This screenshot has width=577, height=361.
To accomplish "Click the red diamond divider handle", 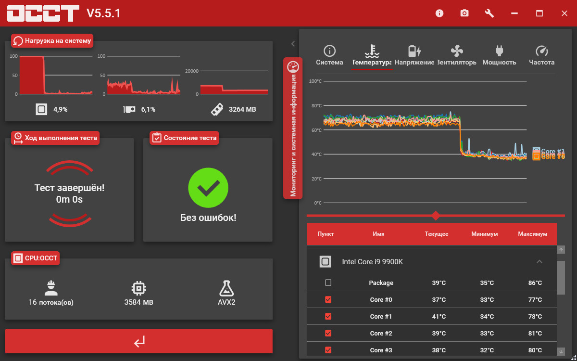I will pyautogui.click(x=436, y=215).
